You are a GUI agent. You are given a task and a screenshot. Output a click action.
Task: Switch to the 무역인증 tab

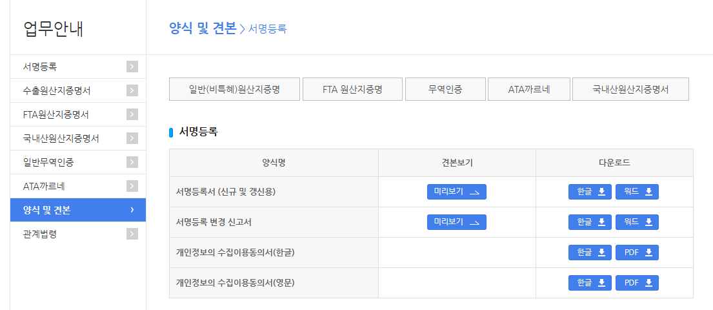pyautogui.click(x=445, y=89)
